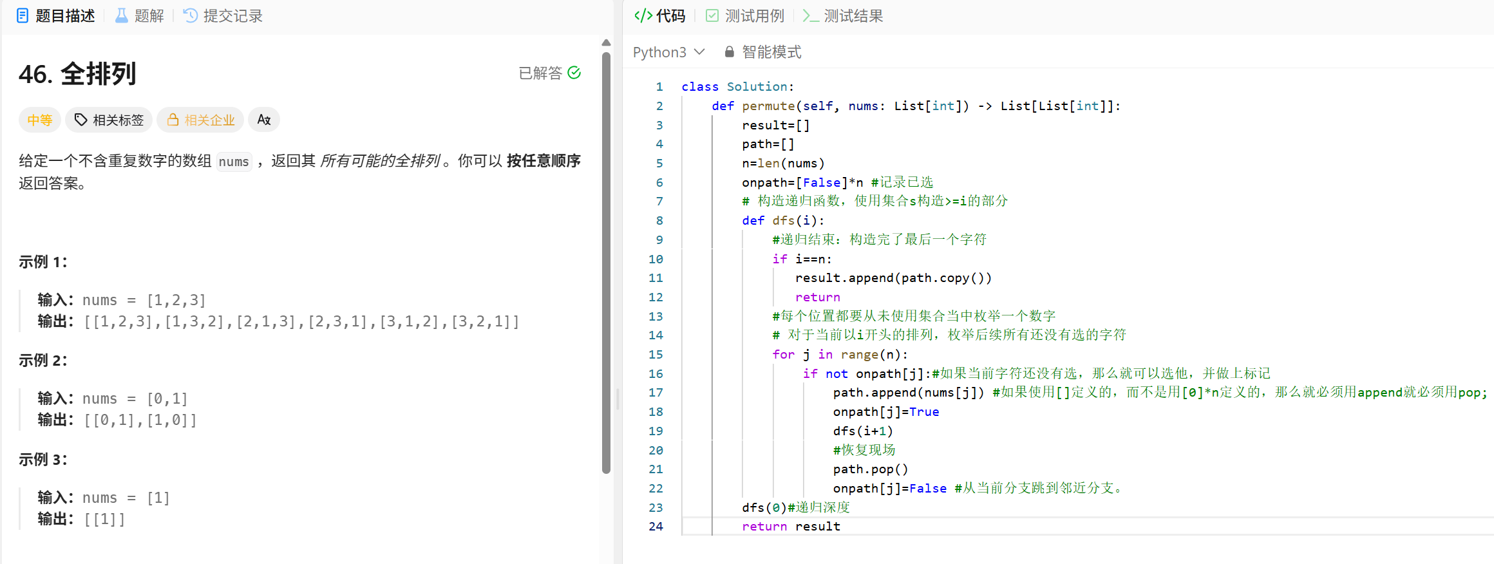This screenshot has height=564, width=1494.
Task: Click the comment #恢复现场
Action: coord(864,449)
